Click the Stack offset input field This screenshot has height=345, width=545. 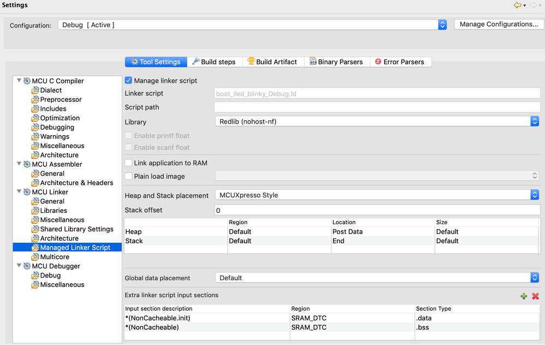pyautogui.click(x=376, y=210)
